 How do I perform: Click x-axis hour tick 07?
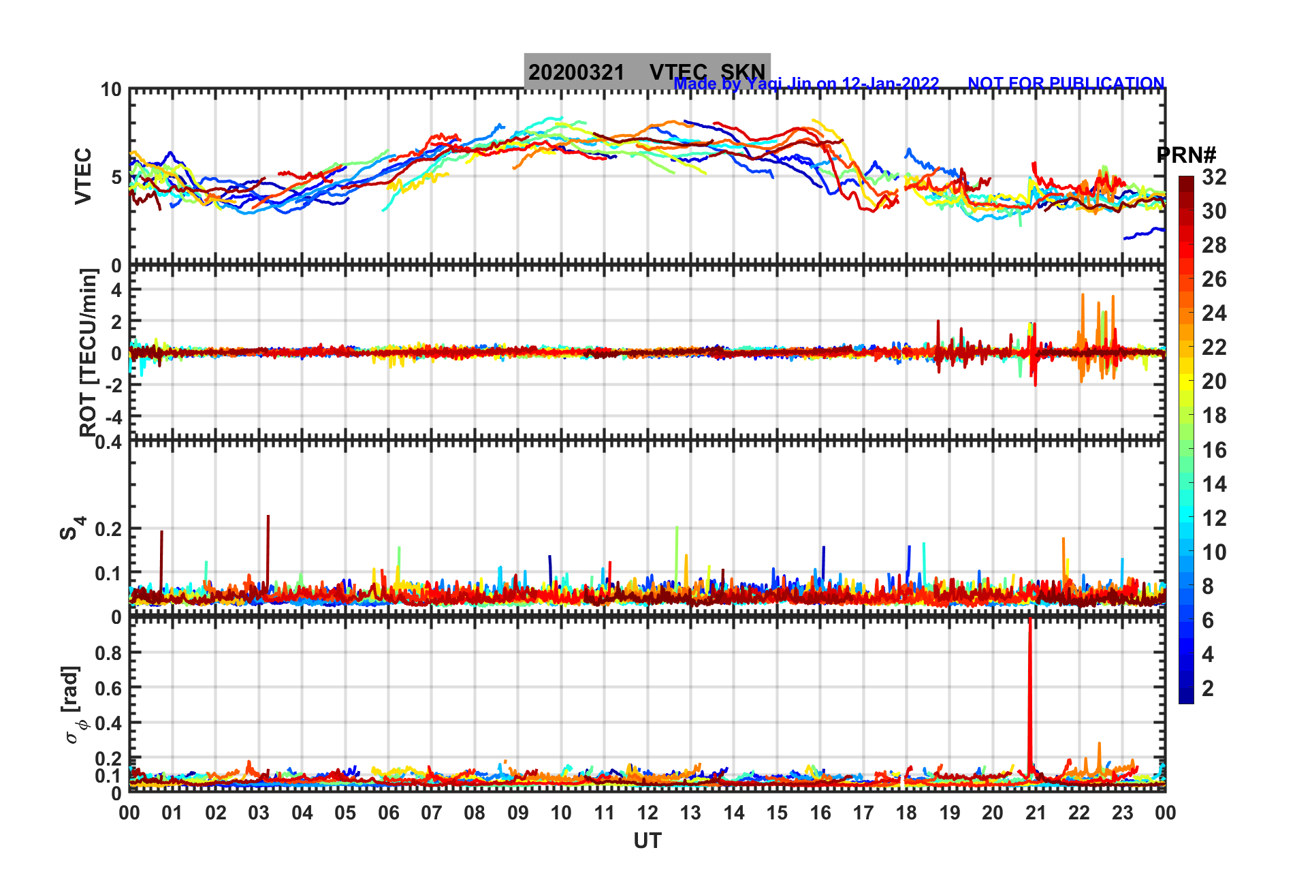pyautogui.click(x=432, y=813)
